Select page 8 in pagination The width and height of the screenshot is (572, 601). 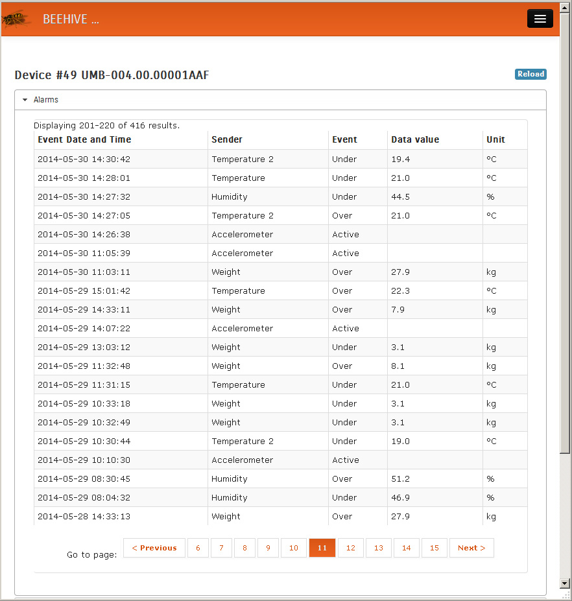point(244,548)
